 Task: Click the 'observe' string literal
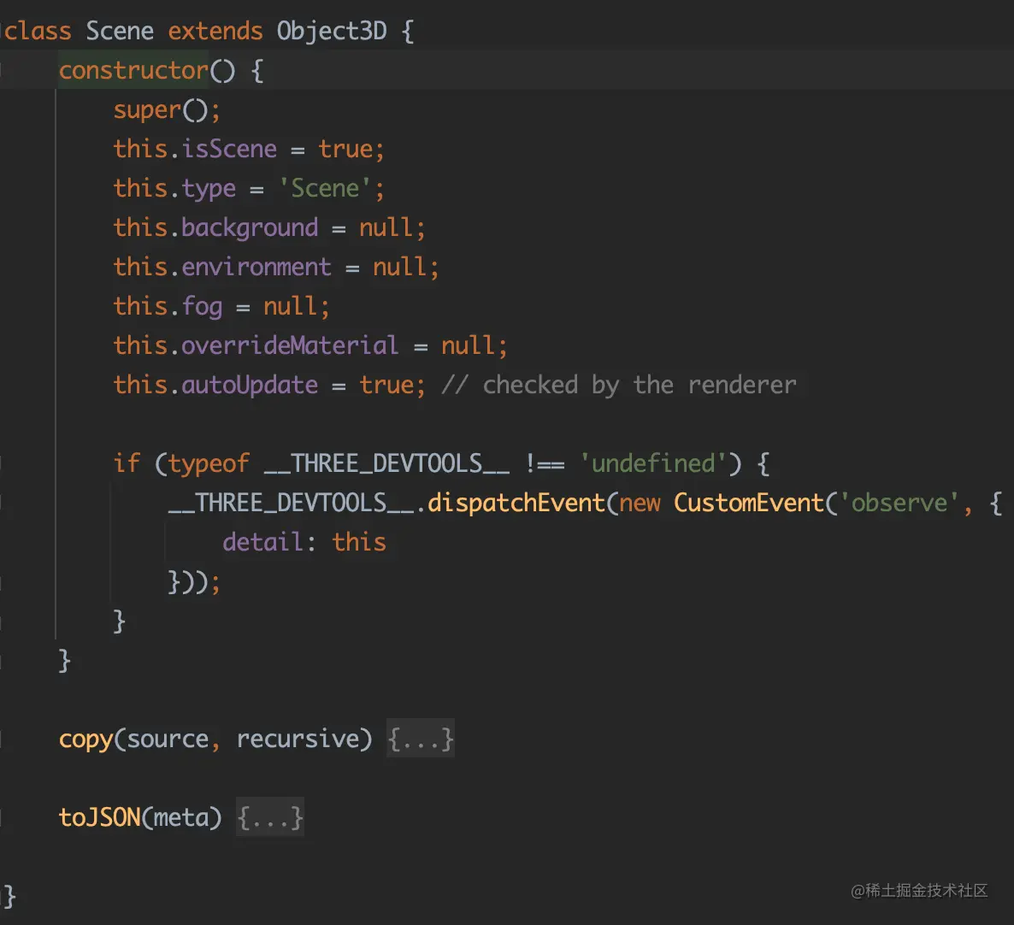pos(899,504)
